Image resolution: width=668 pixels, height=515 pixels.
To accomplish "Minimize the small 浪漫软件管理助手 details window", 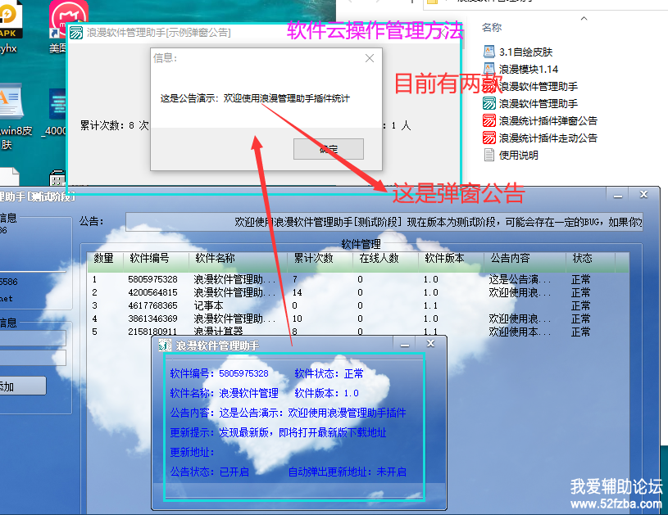I will pos(404,345).
